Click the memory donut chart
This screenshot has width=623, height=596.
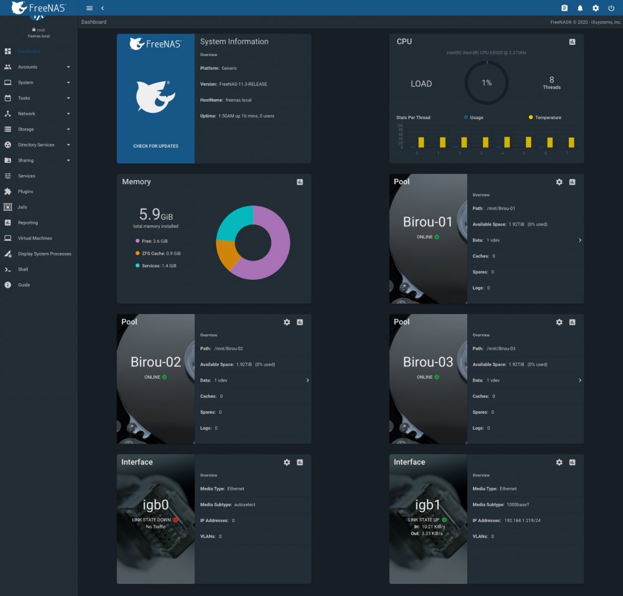click(253, 243)
